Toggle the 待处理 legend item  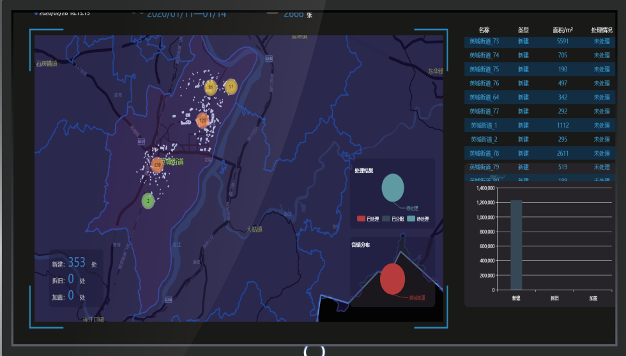click(x=417, y=219)
